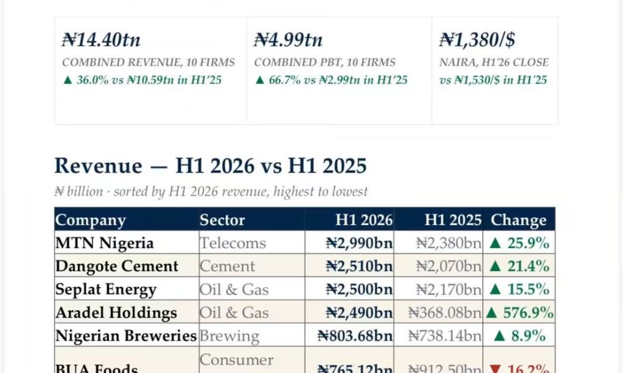Click the up arrow in MTN Nigeria's change cell

[495, 243]
